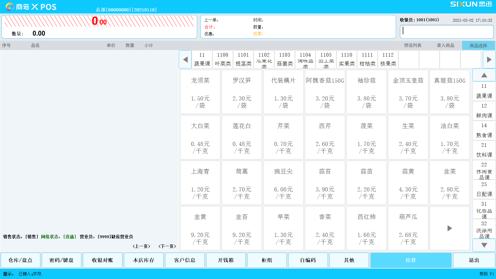Add 罗汉笋 product to order
496x279 pixels.
242,92
